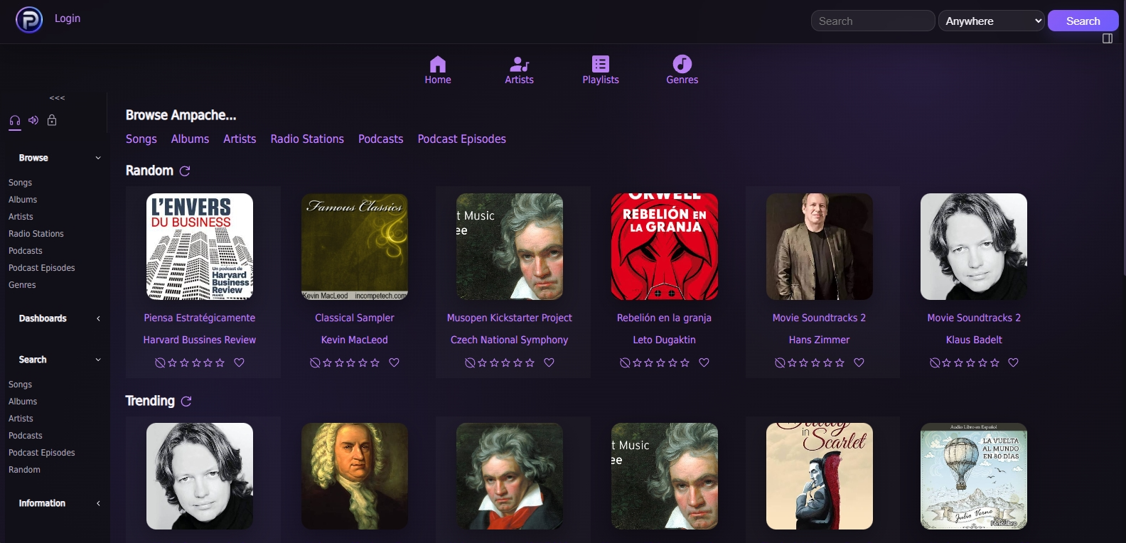The image size is (1126, 543).
Task: Switch to the Radio Stations browse tab
Action: [307, 139]
